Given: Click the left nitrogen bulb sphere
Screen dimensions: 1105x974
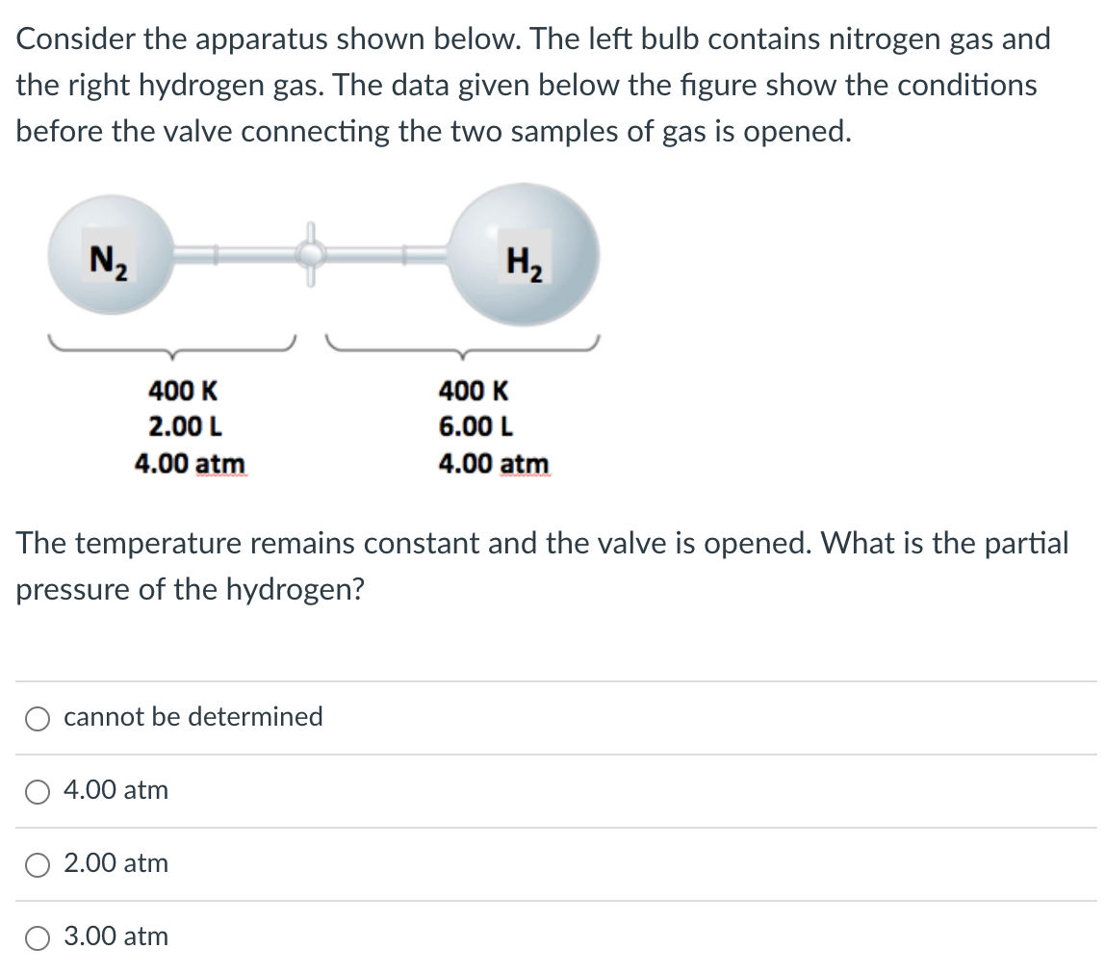Looking at the screenshot, I should pos(111,254).
